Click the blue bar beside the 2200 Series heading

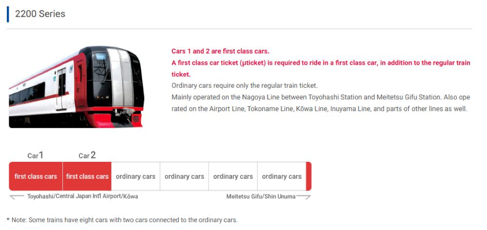pos(8,14)
